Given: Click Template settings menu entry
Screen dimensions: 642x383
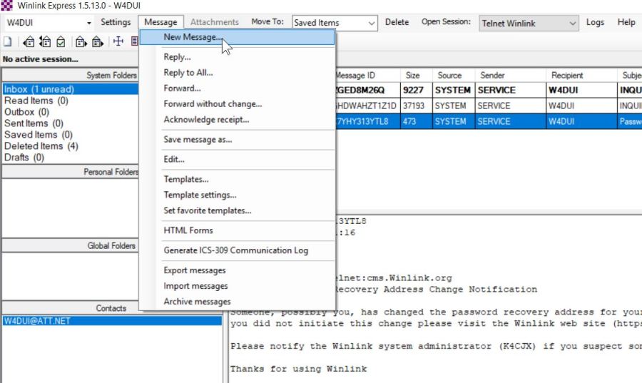Looking at the screenshot, I should [200, 195].
